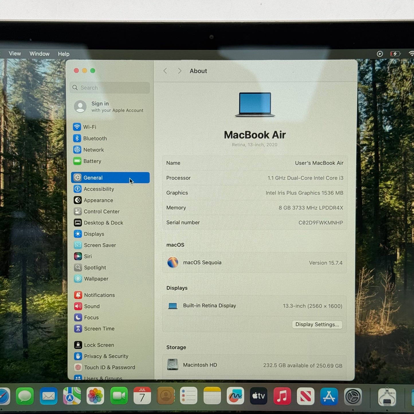Image resolution: width=414 pixels, height=414 pixels.
Task: Click the Macintosh HD storage row
Action: tap(255, 365)
